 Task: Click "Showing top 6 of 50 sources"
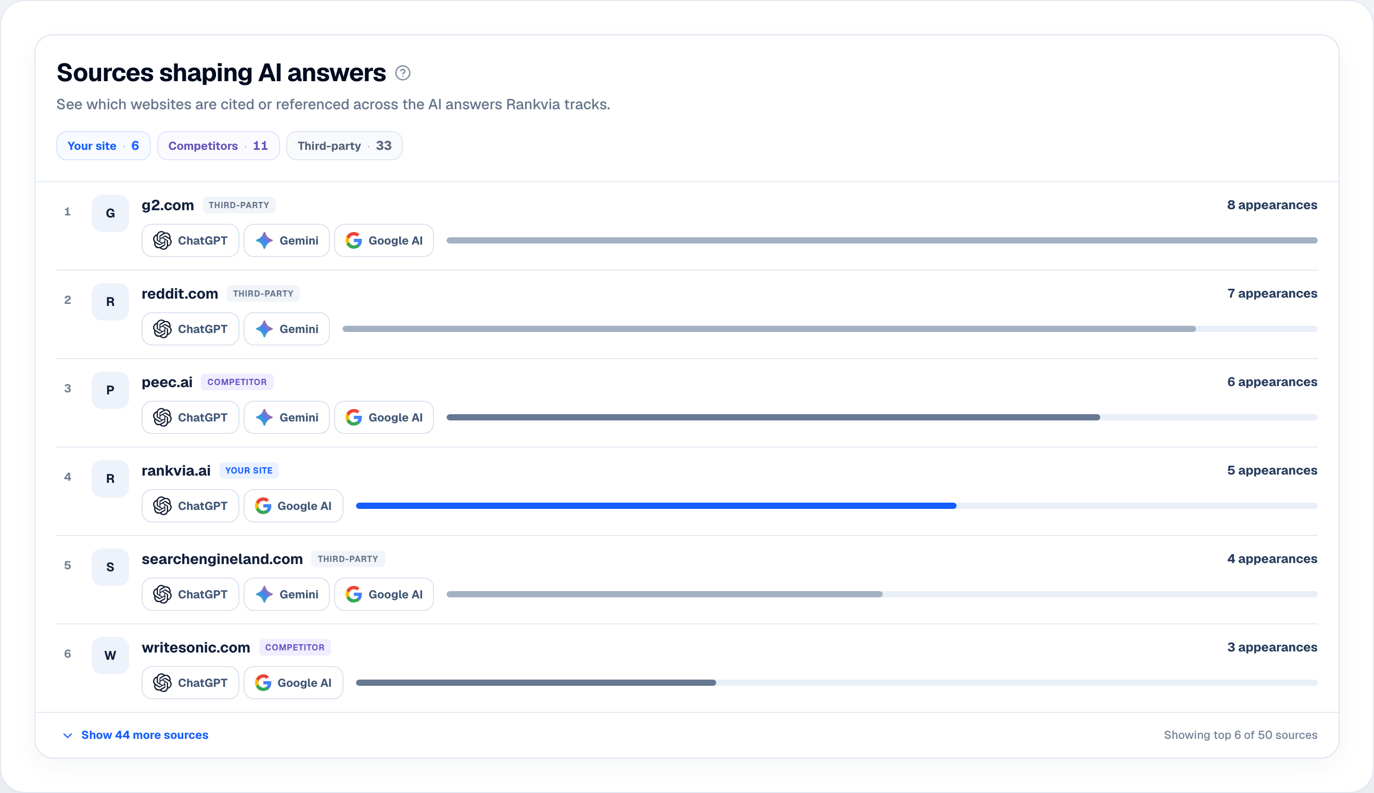click(1241, 735)
